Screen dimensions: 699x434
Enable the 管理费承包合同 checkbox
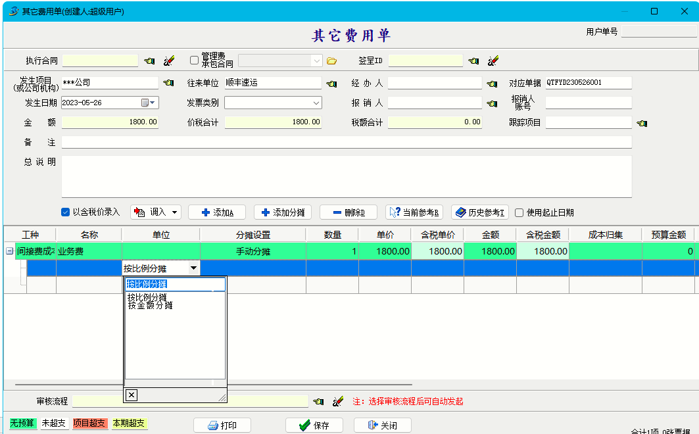pos(194,60)
